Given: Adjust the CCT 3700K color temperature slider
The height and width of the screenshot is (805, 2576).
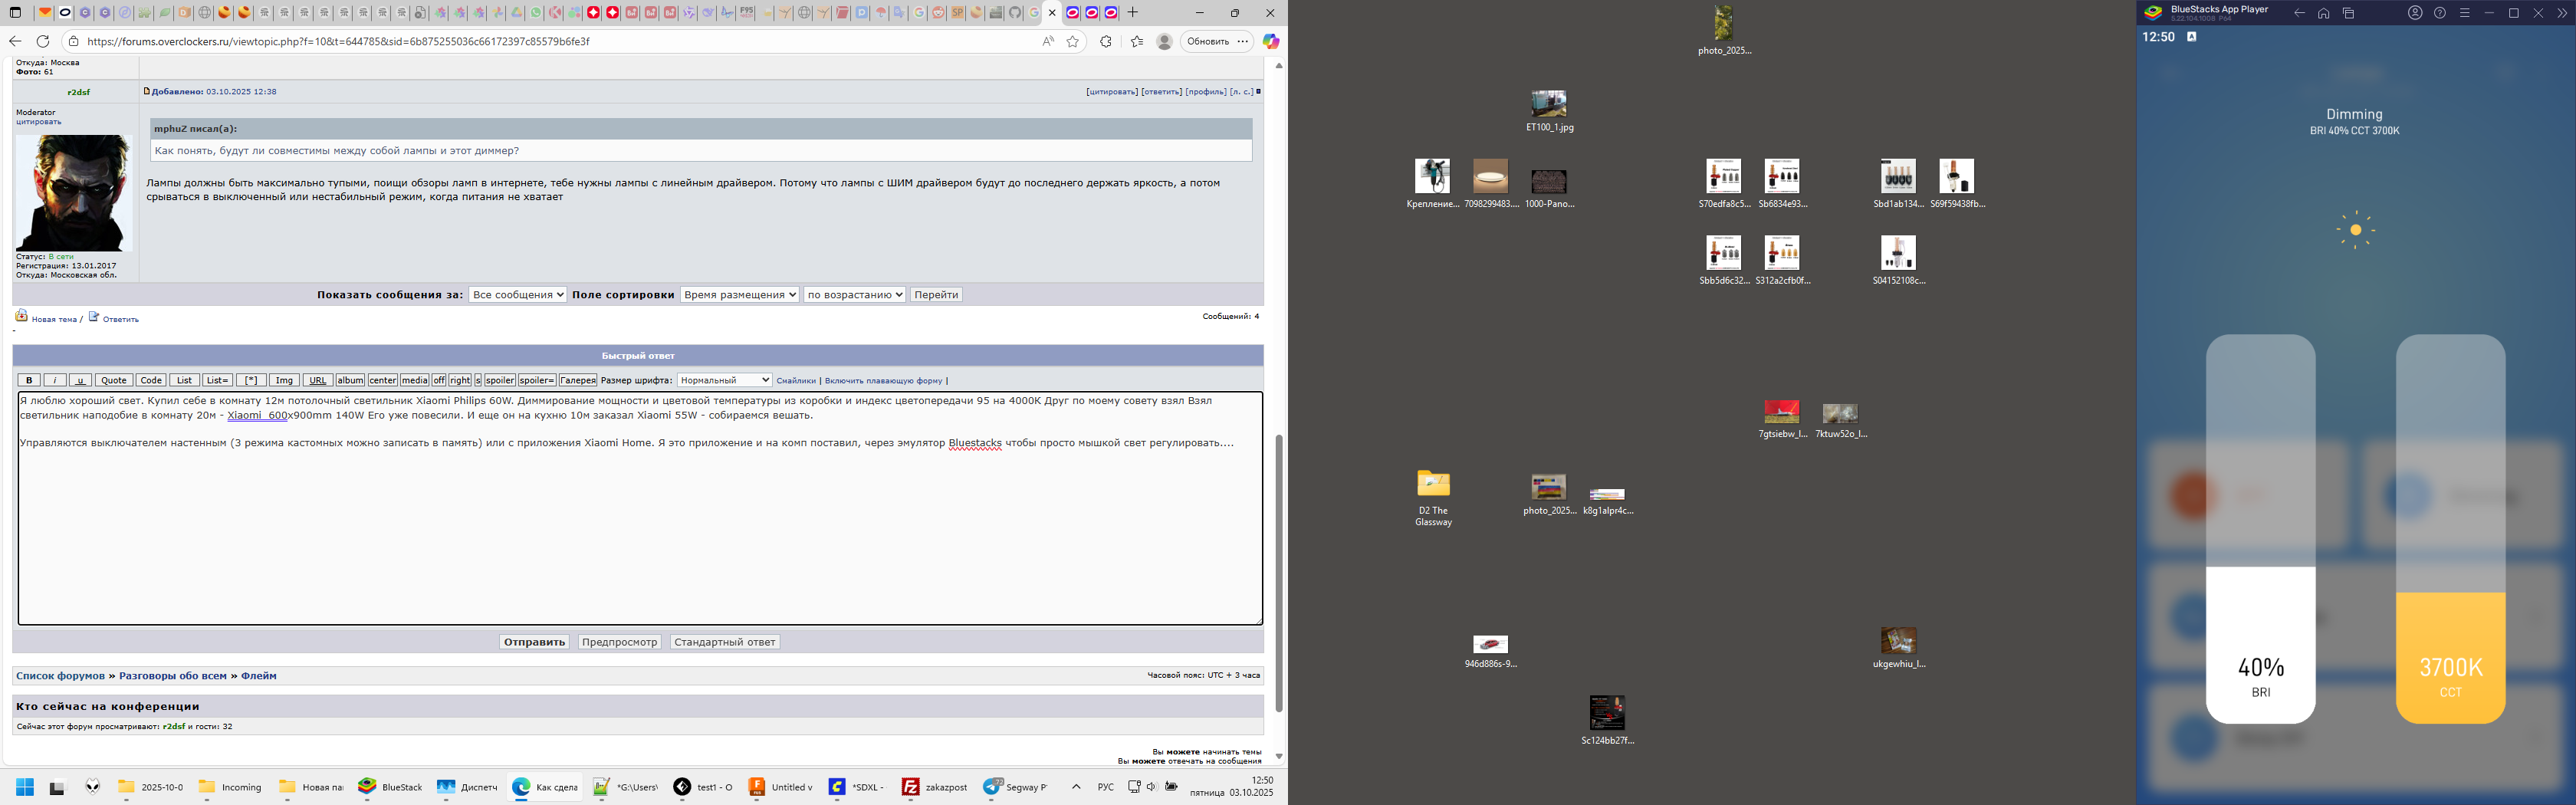Looking at the screenshot, I should click(x=2450, y=528).
